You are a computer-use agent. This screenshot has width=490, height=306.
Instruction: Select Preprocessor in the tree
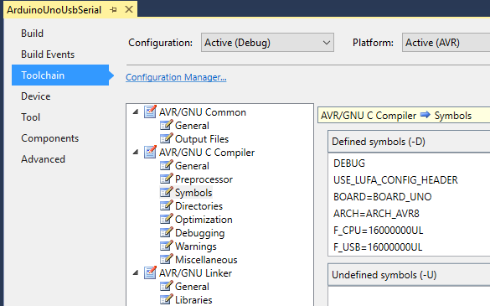(204, 179)
